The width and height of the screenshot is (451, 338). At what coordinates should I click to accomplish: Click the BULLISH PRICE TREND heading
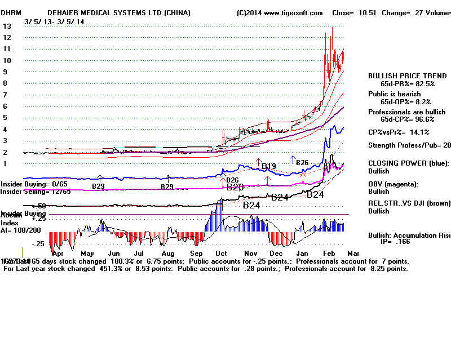(407, 75)
